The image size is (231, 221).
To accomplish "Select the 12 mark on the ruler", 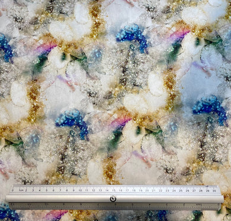I will click(x=94, y=190).
